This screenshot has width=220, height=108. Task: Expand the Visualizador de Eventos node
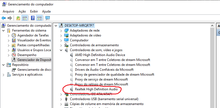[x=9, y=40]
